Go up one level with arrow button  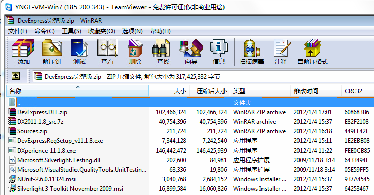point(16,76)
